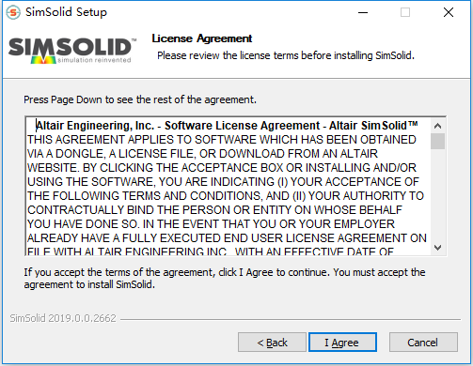473x366 pixels.
Task: Click the license text scrollbar thumb
Action: click(x=438, y=141)
